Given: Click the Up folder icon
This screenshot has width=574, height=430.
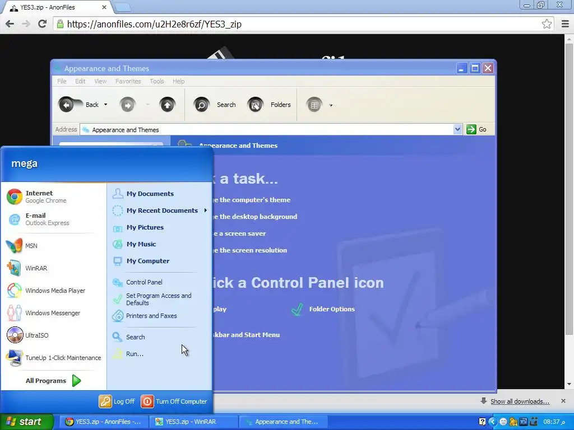Looking at the screenshot, I should (x=167, y=105).
